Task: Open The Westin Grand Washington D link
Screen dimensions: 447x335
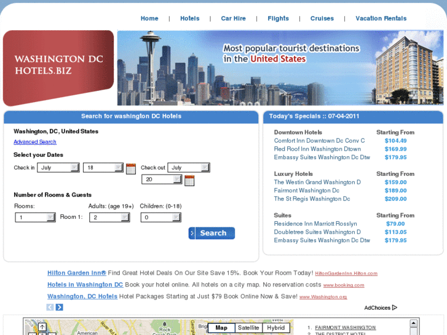Action: [317, 182]
